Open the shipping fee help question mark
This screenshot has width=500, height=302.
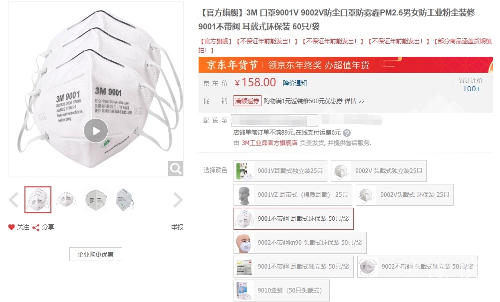(347, 133)
